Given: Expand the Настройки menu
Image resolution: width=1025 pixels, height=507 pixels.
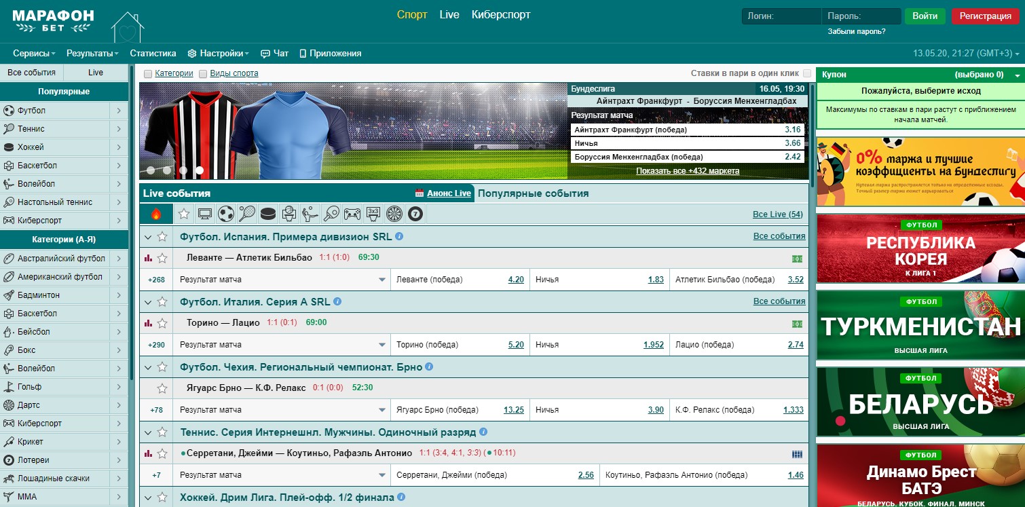Looking at the screenshot, I should point(219,53).
